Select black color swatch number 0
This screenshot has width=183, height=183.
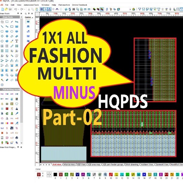55,175
